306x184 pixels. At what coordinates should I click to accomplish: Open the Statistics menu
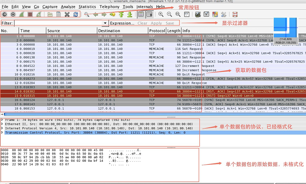[87, 7]
